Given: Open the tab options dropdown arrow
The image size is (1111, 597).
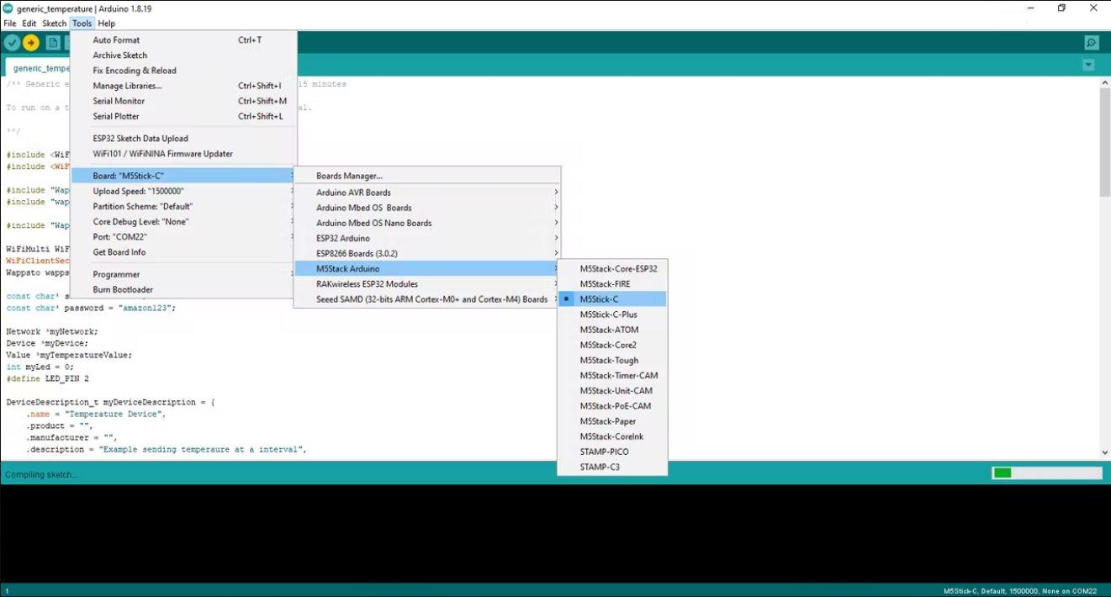Looking at the screenshot, I should 1088,65.
